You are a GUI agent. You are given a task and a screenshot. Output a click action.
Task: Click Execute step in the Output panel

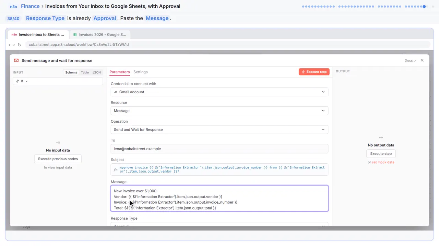tap(381, 154)
